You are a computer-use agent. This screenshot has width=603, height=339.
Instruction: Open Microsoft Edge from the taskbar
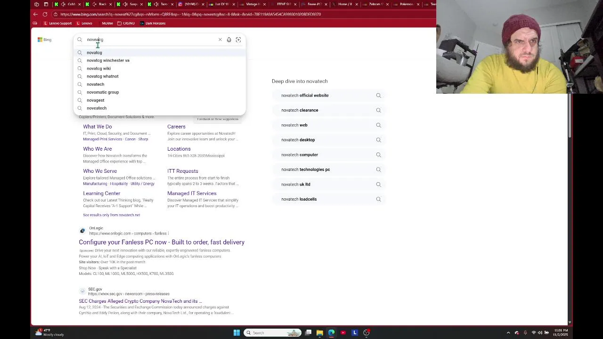[332, 333]
